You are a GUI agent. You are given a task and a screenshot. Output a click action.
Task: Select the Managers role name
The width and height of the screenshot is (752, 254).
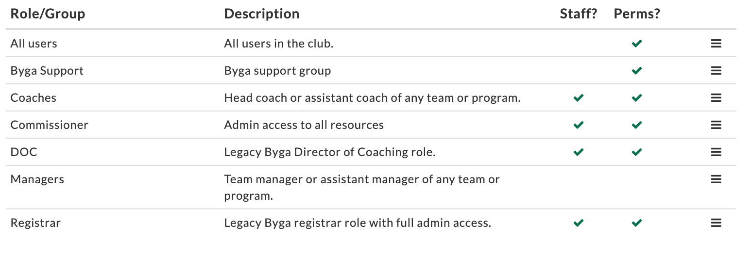point(37,179)
